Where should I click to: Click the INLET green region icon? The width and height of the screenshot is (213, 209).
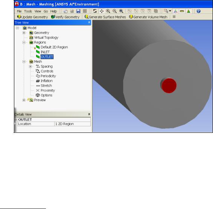[38, 52]
